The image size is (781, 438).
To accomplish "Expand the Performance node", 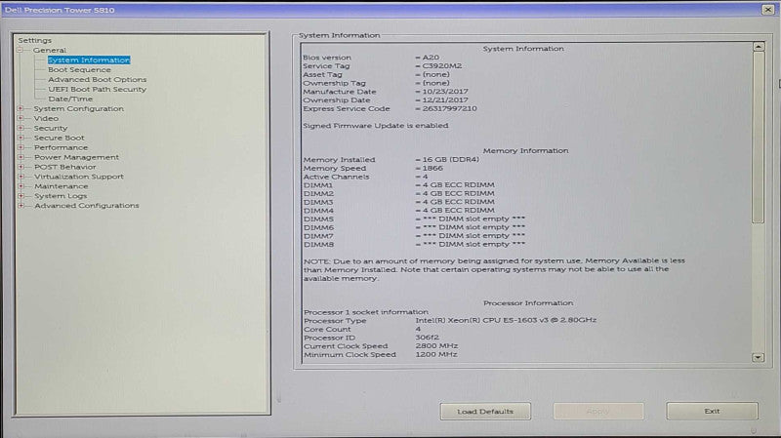I will pyautogui.click(x=21, y=147).
